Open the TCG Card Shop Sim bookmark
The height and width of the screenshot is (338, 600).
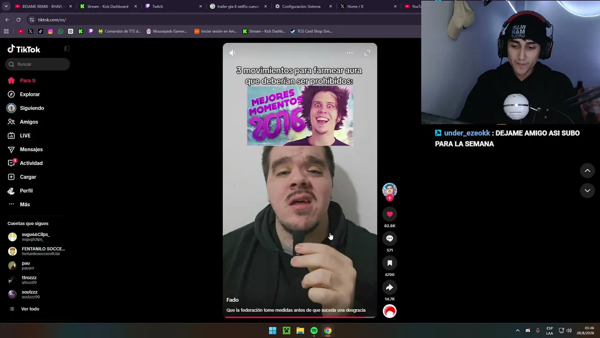(311, 31)
